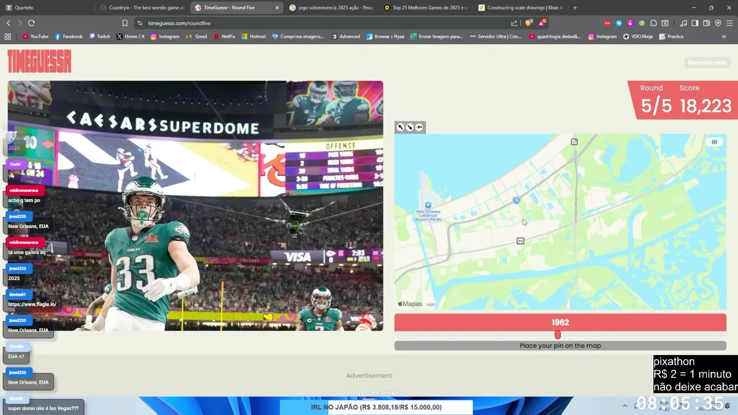
Task: Click the VPN shield icon
Action: (x=718, y=23)
